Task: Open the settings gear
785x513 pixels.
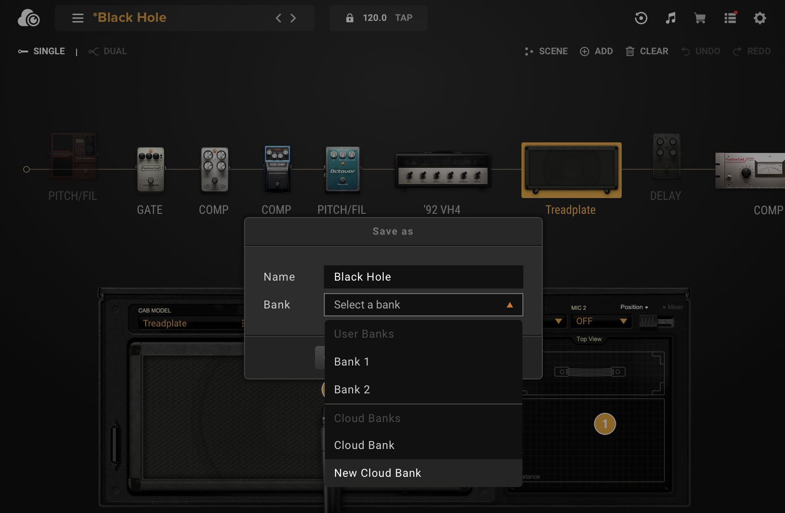Action: pyautogui.click(x=760, y=18)
